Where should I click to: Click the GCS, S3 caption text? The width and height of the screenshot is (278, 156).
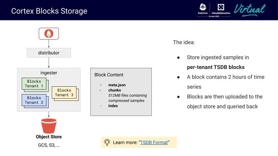(49, 145)
